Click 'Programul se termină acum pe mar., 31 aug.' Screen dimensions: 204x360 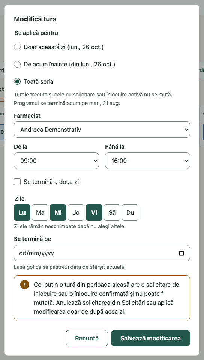pyautogui.click(x=67, y=103)
